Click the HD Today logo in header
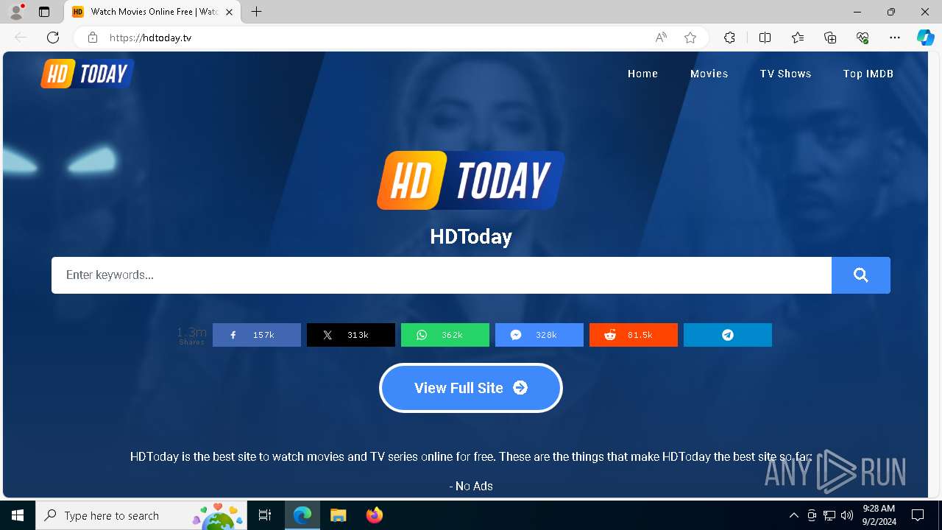 tap(88, 74)
